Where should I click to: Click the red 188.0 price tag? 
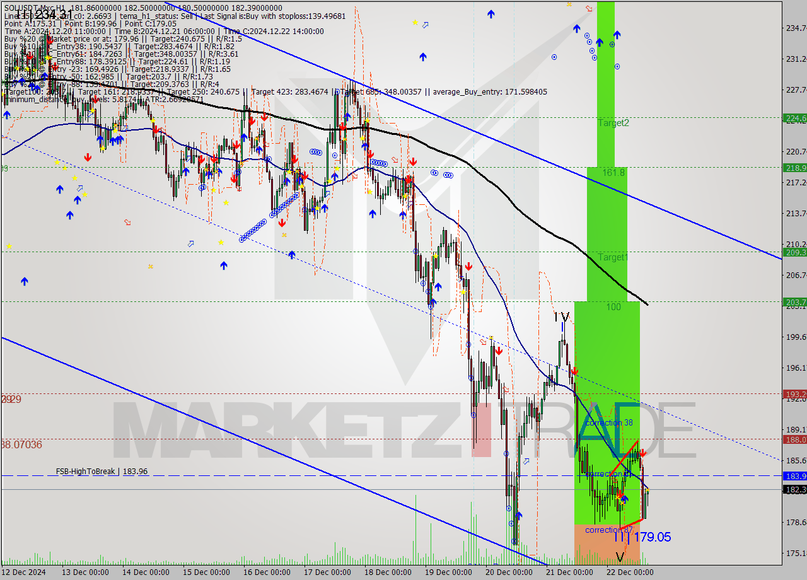[x=795, y=439]
